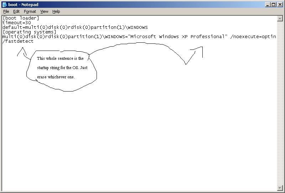Open the Help menu
Image resolution: width=285 pixels, height=193 pixels.
click(56, 11)
